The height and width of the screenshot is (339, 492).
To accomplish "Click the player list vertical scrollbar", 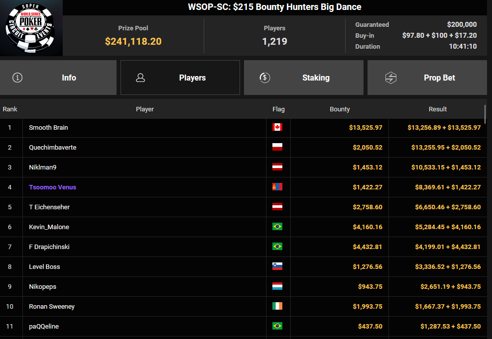I will pyautogui.click(x=486, y=114).
